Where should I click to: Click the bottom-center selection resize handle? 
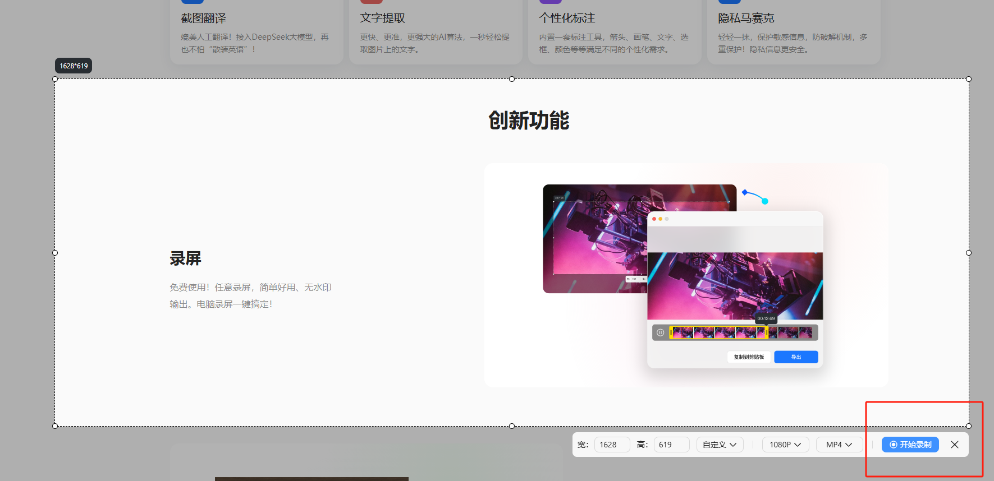[x=512, y=426]
